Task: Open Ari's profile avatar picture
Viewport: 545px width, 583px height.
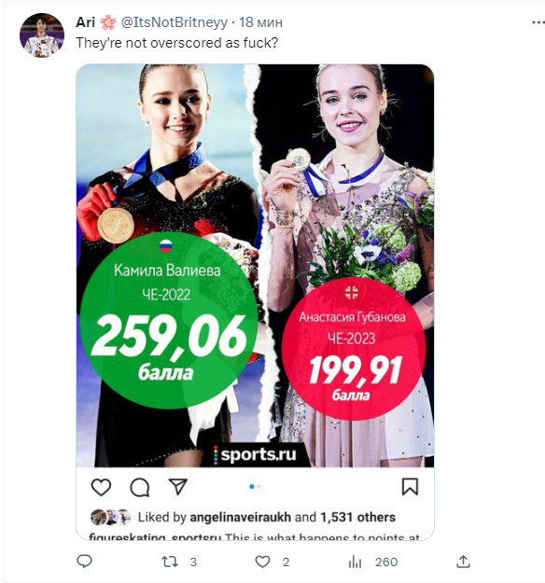Action: 42,35
